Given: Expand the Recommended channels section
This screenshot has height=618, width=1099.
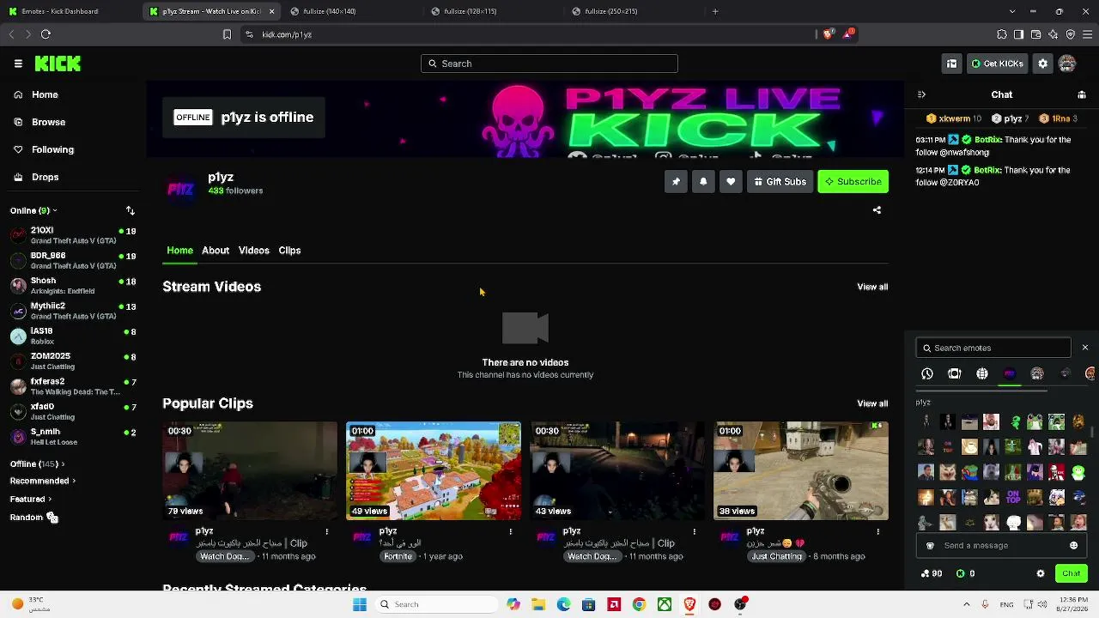Looking at the screenshot, I should point(43,482).
